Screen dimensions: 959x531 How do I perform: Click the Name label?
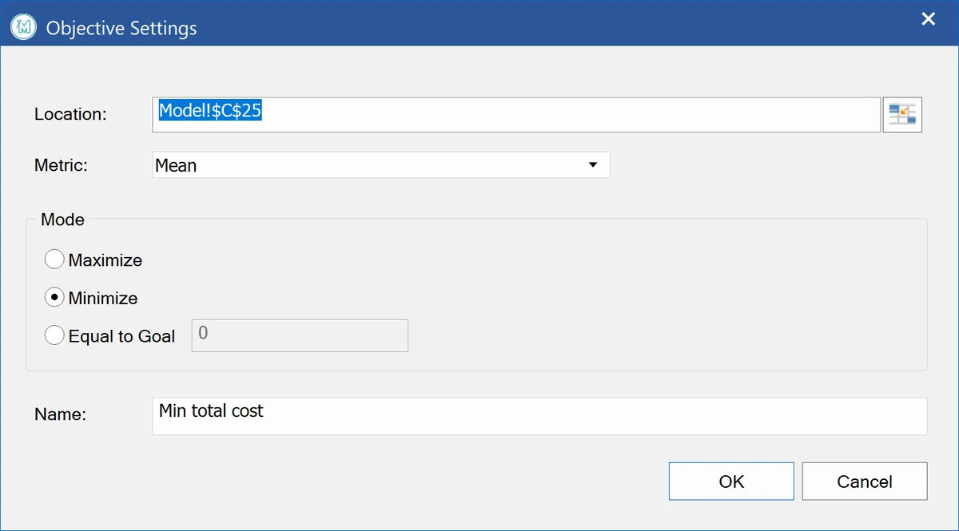(x=60, y=415)
